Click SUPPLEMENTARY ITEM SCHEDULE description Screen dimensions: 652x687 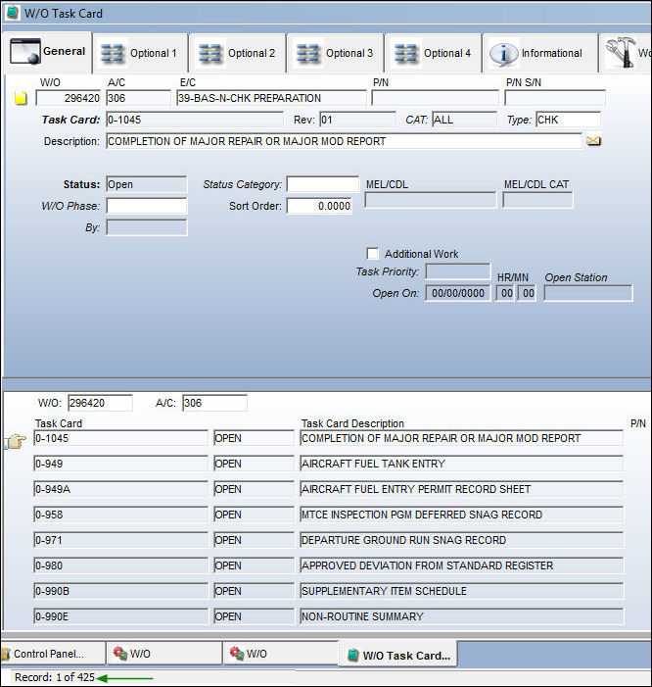pos(462,591)
